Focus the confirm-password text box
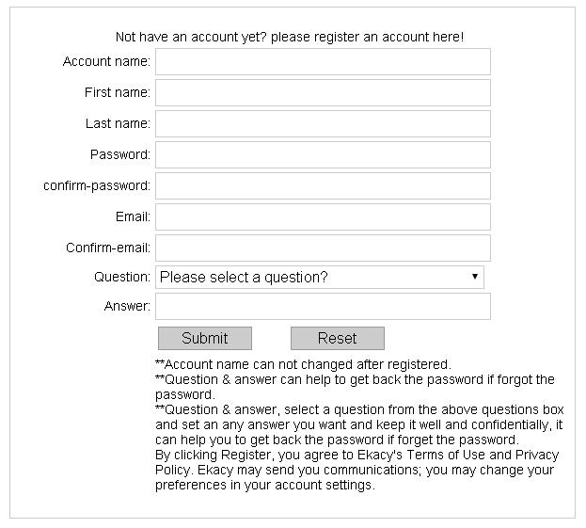586x528 pixels. [323, 186]
